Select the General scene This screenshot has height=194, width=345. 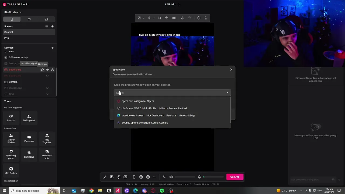(29, 32)
